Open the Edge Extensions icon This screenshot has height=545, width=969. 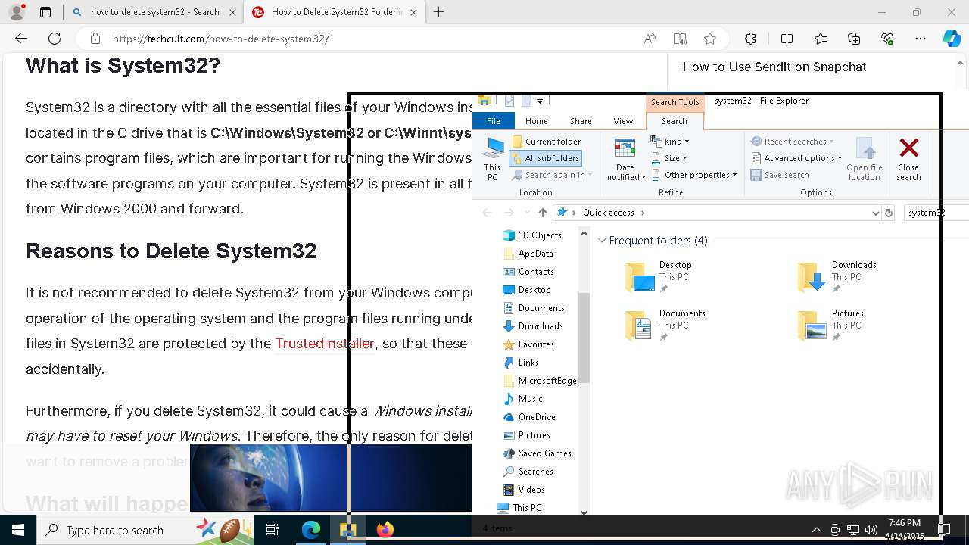(x=750, y=39)
